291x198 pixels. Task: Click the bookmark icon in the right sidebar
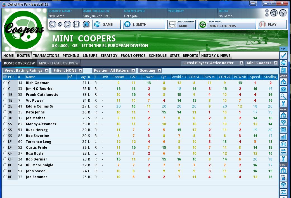coord(283,70)
